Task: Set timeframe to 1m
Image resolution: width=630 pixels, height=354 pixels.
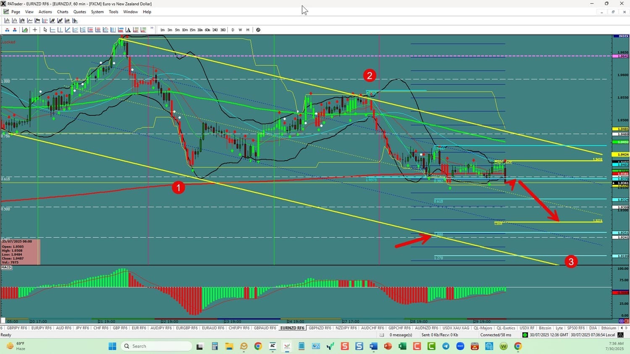Action: (163, 30)
